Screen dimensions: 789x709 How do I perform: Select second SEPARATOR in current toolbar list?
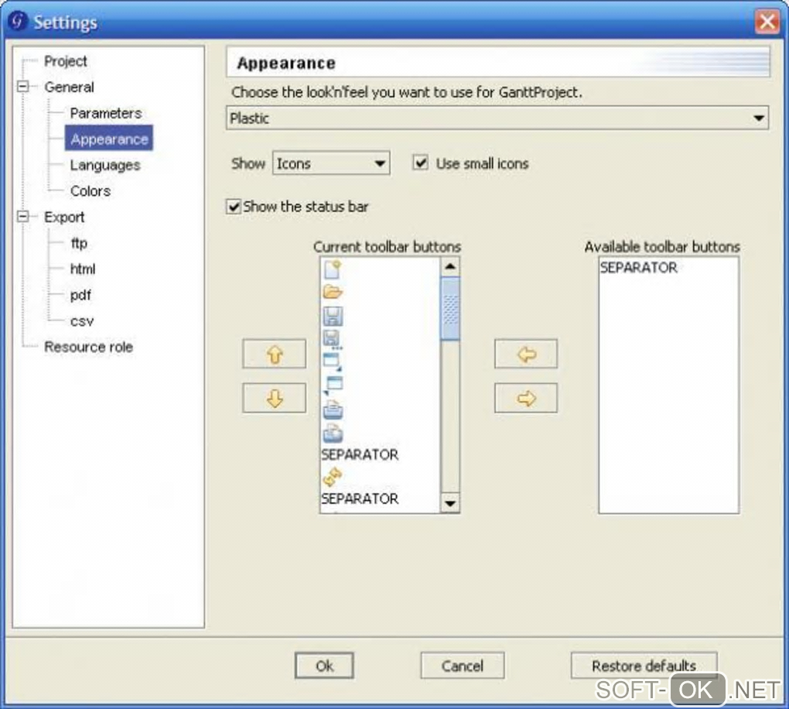tap(360, 498)
